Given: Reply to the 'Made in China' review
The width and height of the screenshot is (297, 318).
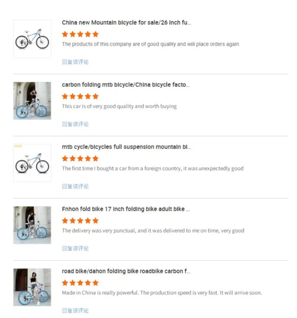Looking at the screenshot, I should [x=75, y=310].
